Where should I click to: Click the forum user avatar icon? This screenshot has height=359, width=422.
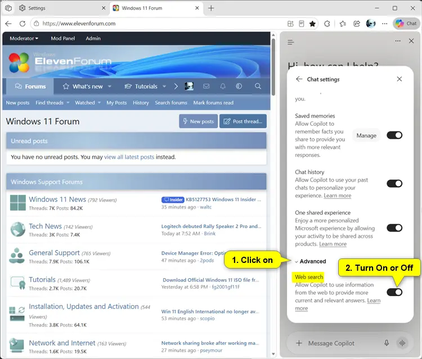coord(189,87)
